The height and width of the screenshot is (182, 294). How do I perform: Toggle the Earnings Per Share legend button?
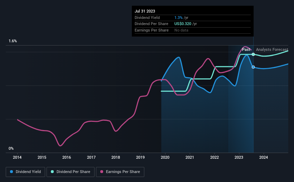[120, 172]
